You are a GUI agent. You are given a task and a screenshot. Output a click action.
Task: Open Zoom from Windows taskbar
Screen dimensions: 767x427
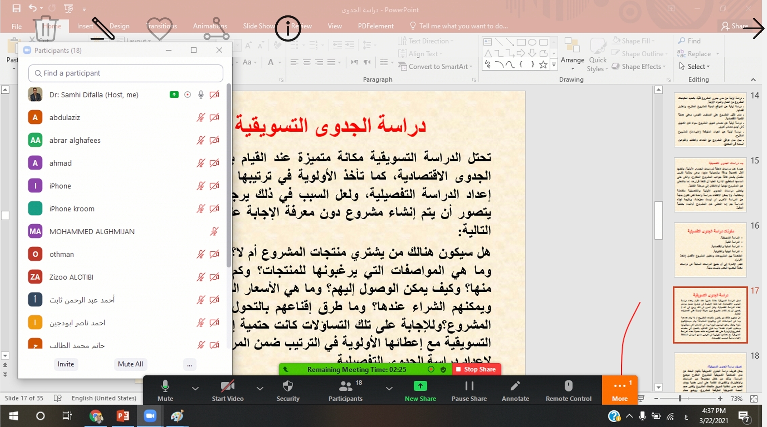pyautogui.click(x=150, y=416)
